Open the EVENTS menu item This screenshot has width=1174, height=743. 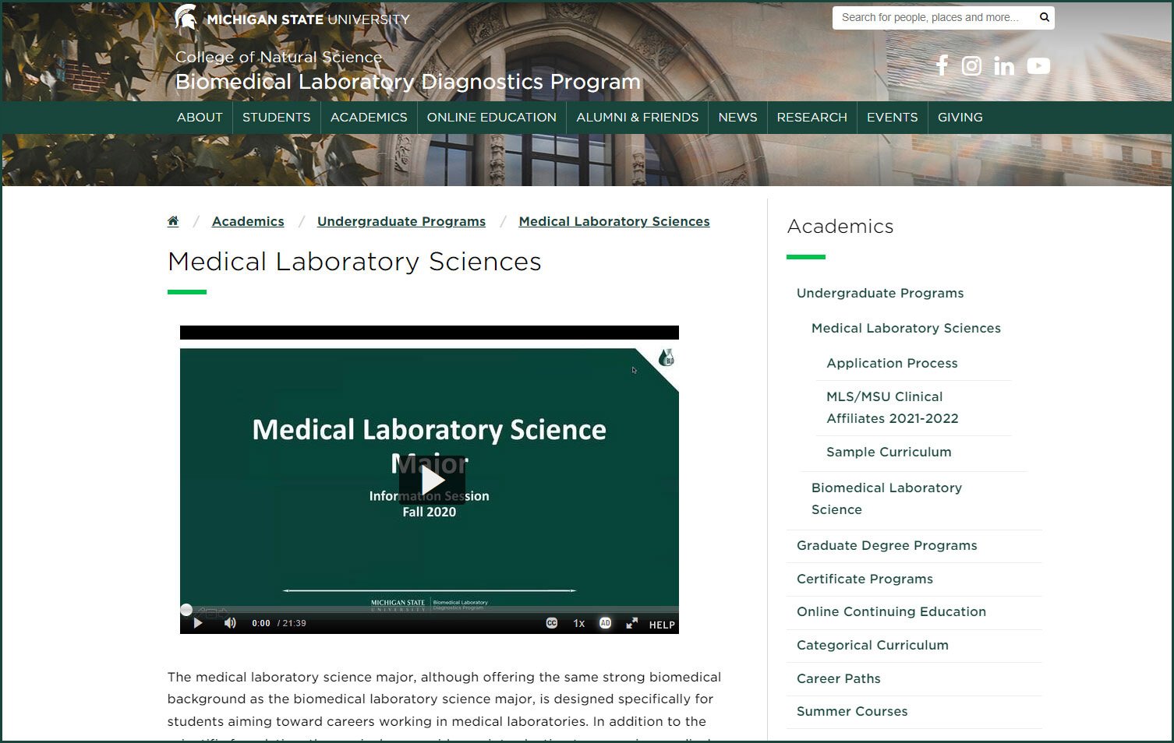(892, 118)
